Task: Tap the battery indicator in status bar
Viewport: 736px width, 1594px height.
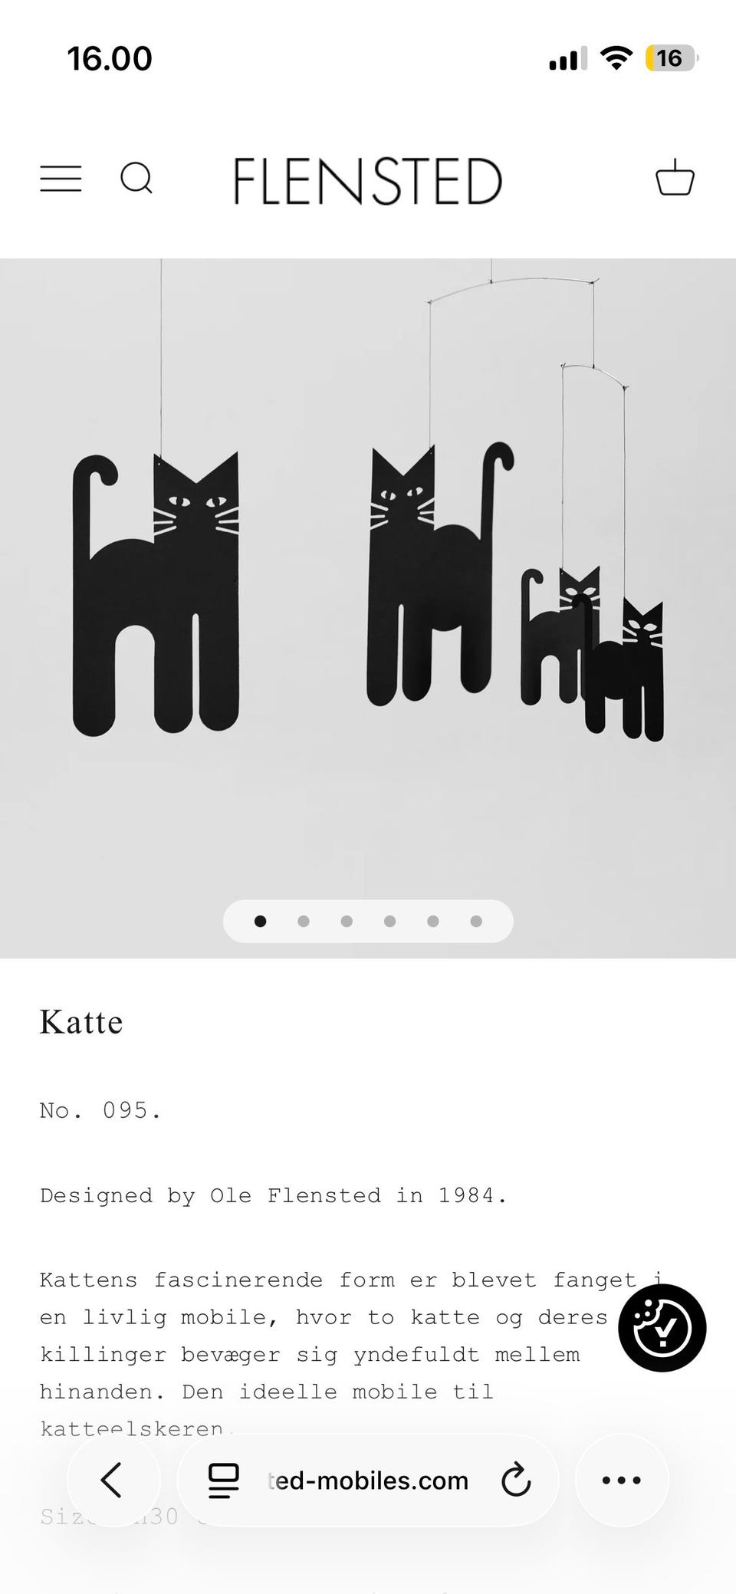Action: click(672, 58)
